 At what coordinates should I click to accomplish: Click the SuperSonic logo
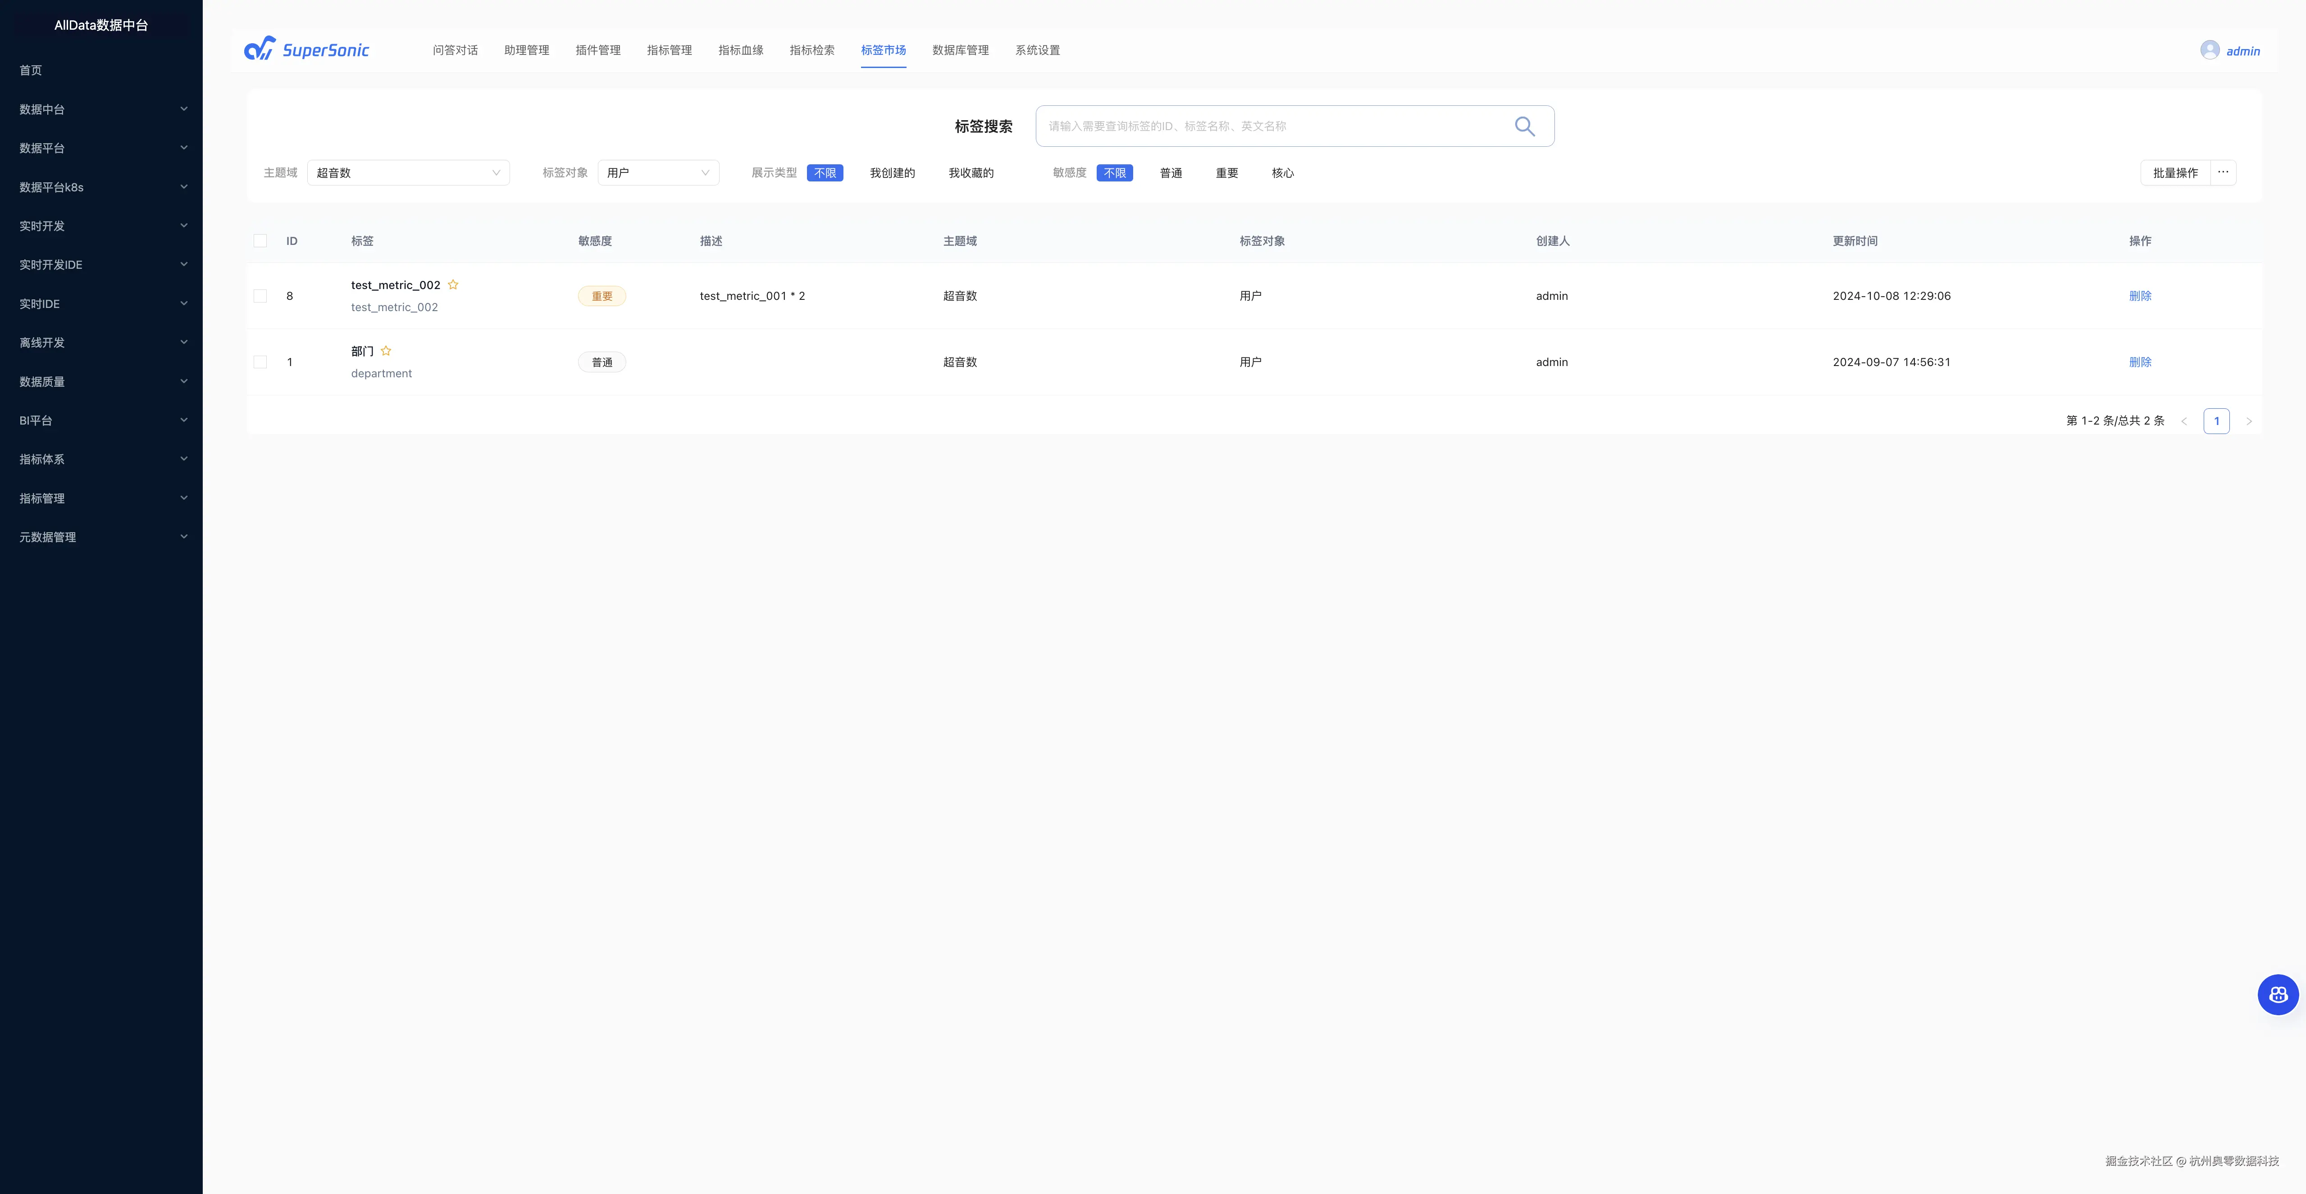point(307,50)
